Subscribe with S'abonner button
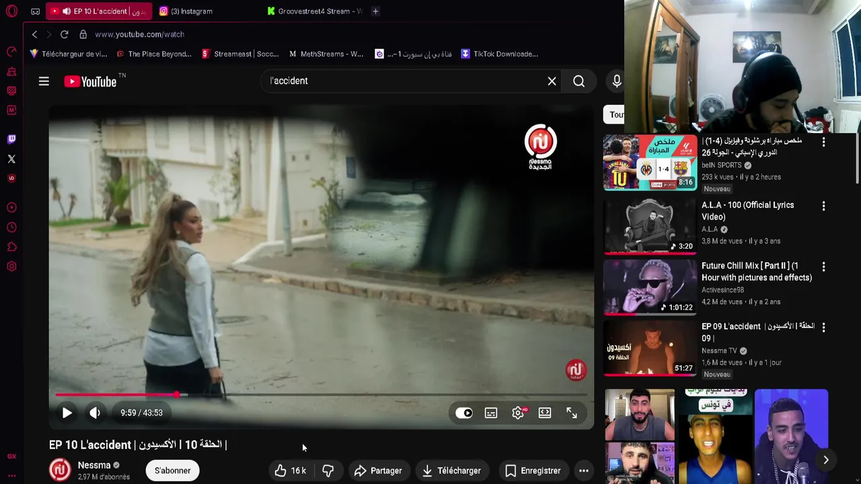 [x=173, y=471]
